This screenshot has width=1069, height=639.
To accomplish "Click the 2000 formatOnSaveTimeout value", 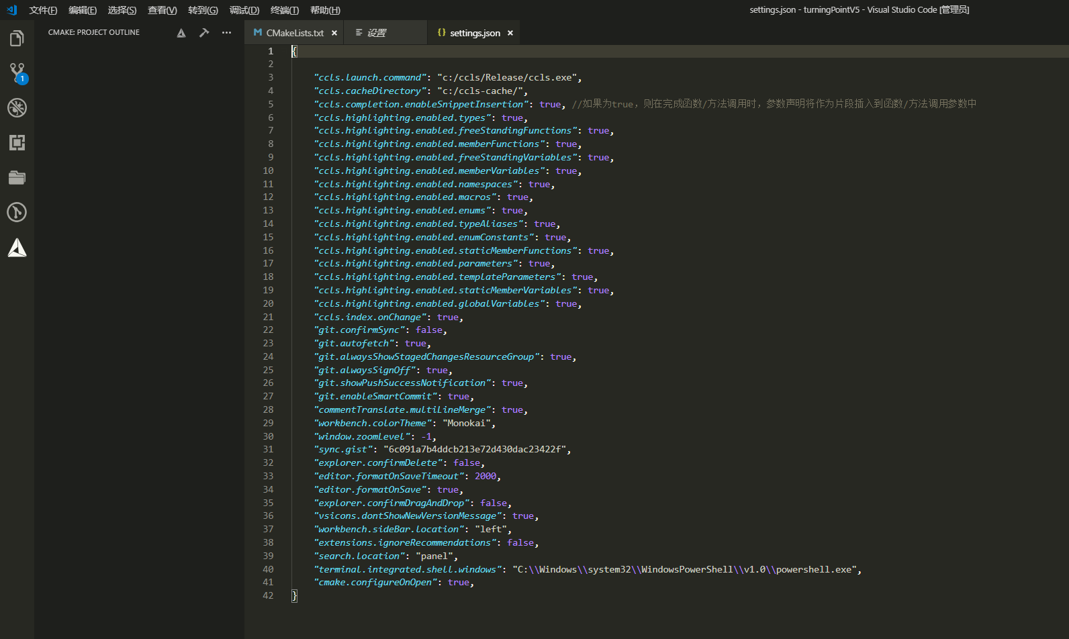I will click(485, 476).
